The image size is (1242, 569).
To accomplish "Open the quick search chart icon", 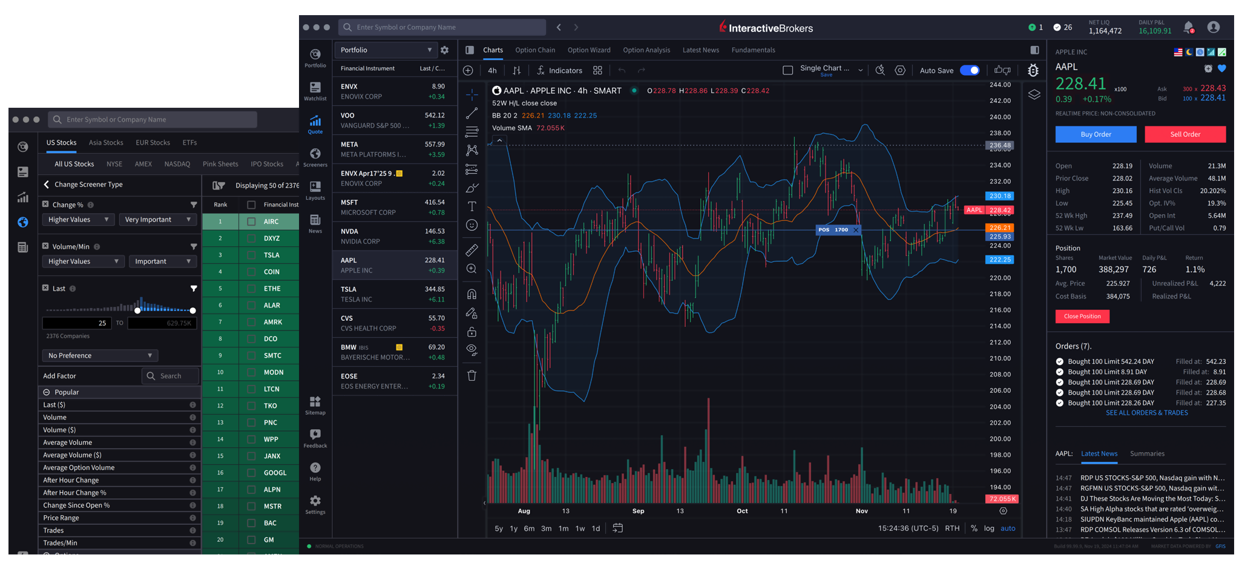I will (881, 71).
